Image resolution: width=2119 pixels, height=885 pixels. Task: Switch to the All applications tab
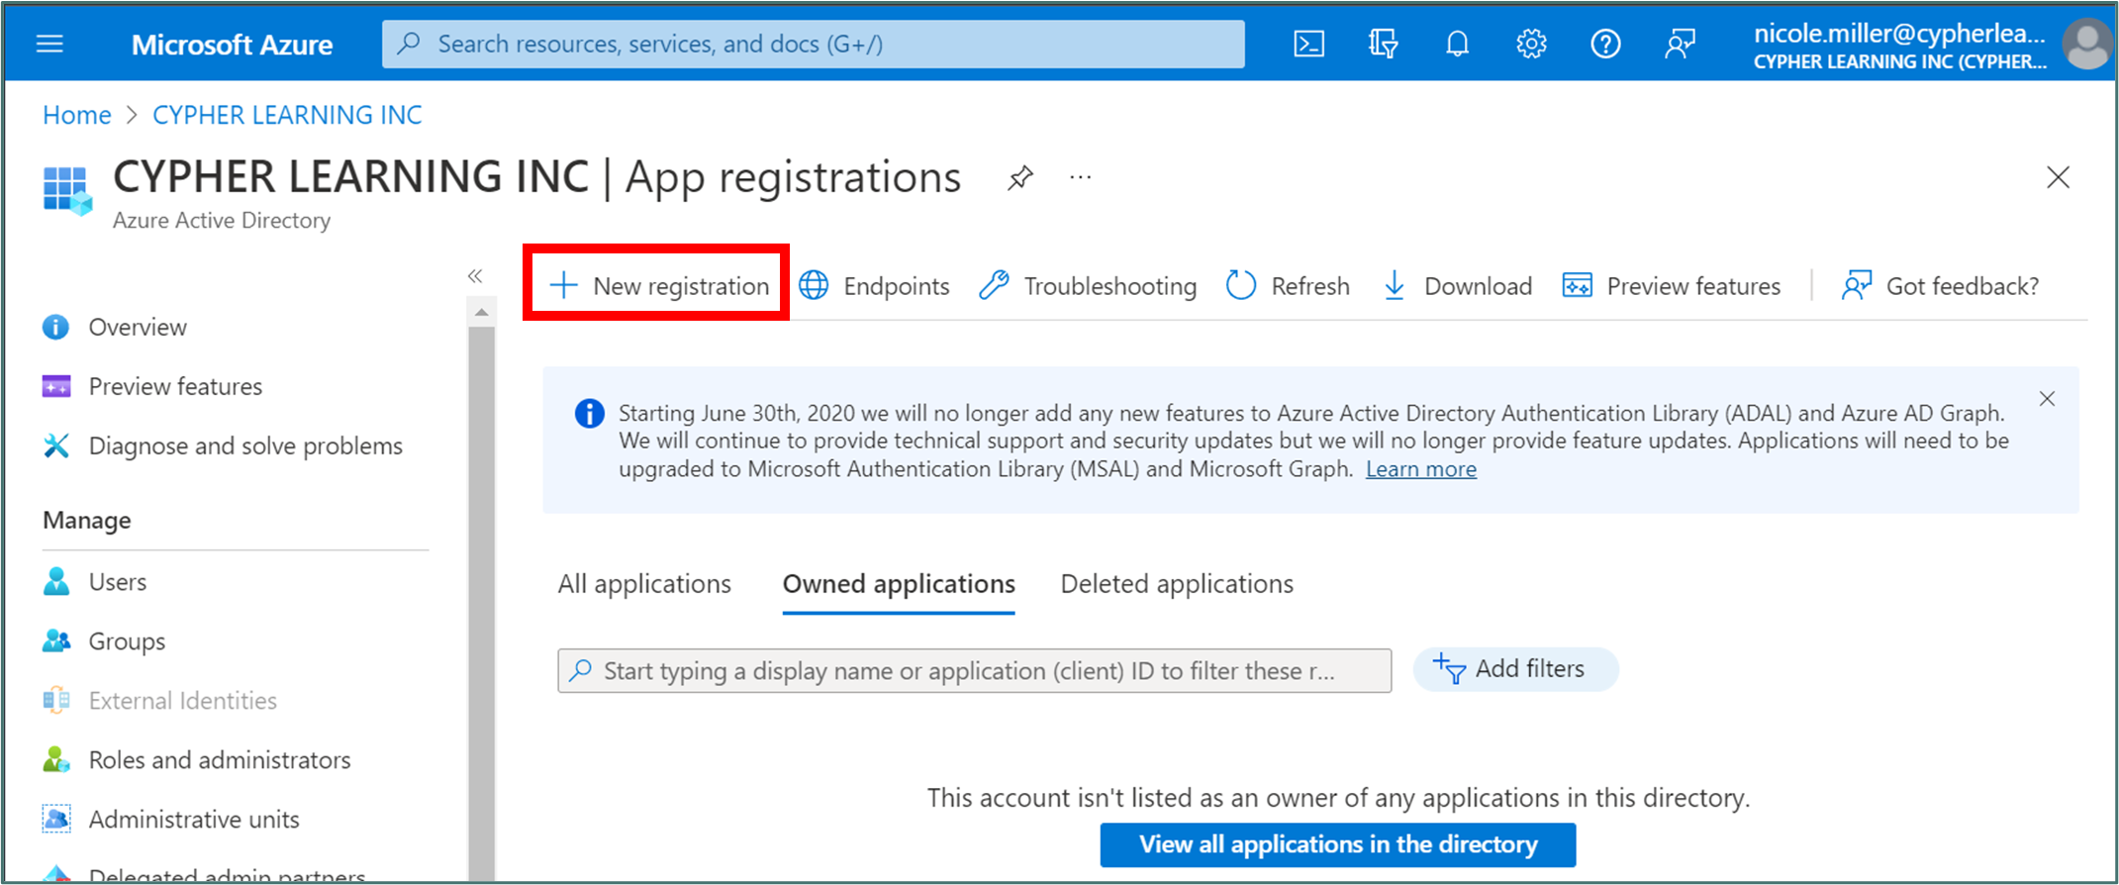644,584
